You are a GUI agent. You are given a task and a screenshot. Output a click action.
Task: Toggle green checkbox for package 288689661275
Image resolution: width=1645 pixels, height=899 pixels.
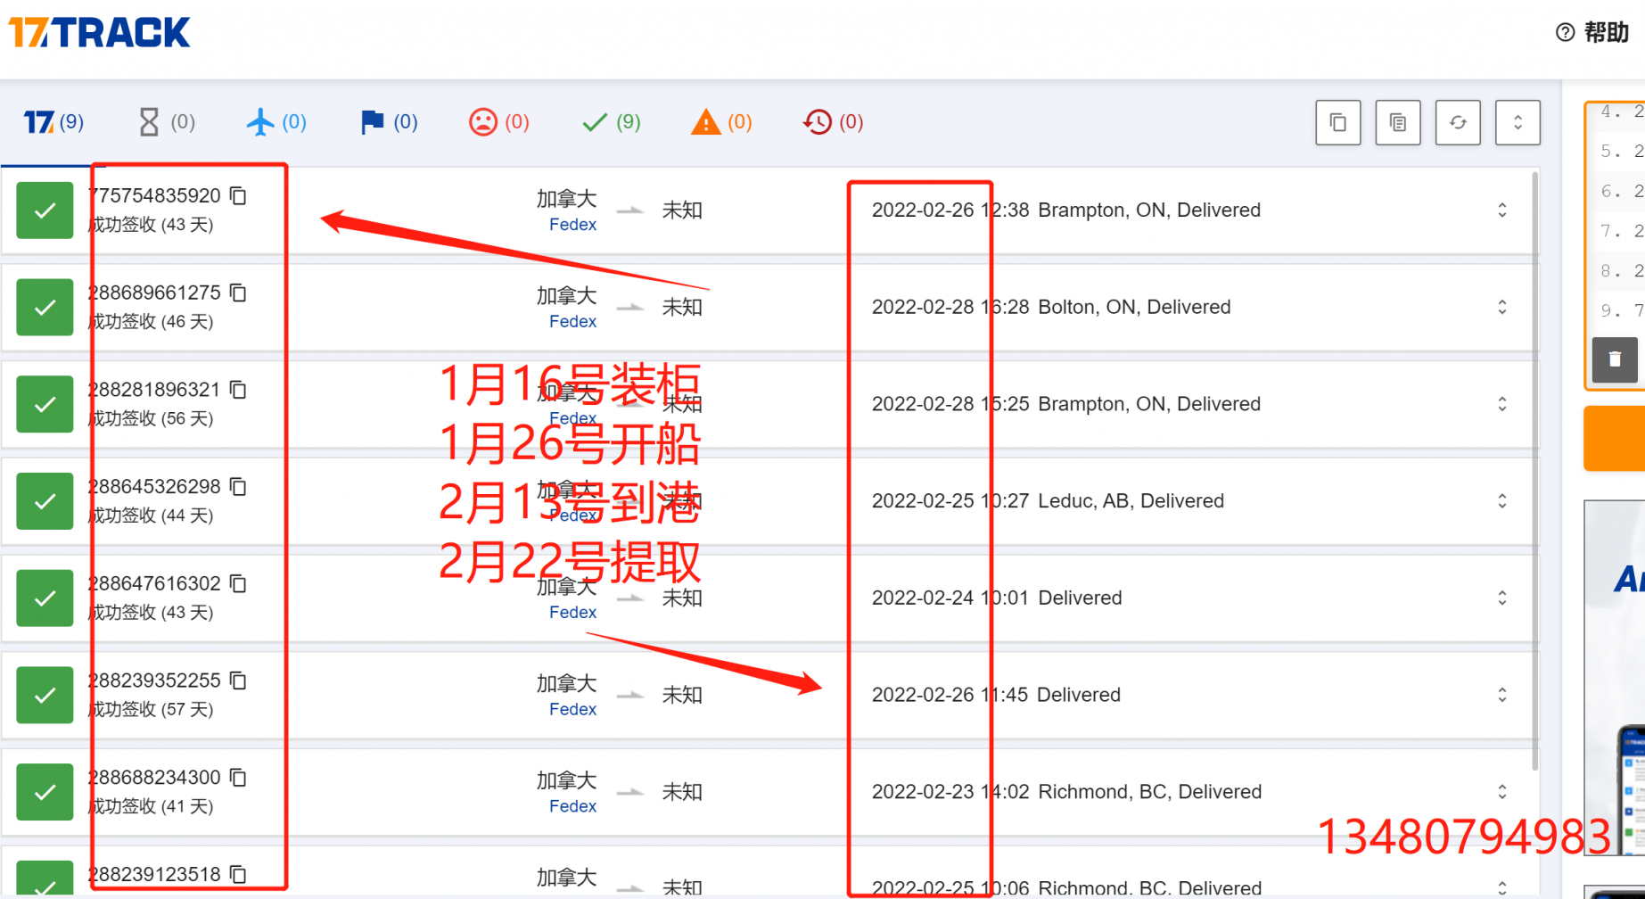pos(45,308)
